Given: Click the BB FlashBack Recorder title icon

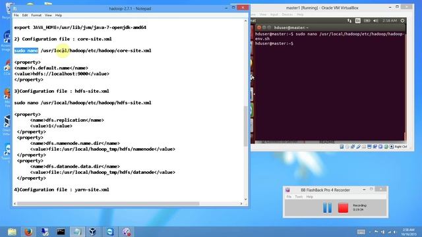Looking at the screenshot, I should click(x=287, y=190).
